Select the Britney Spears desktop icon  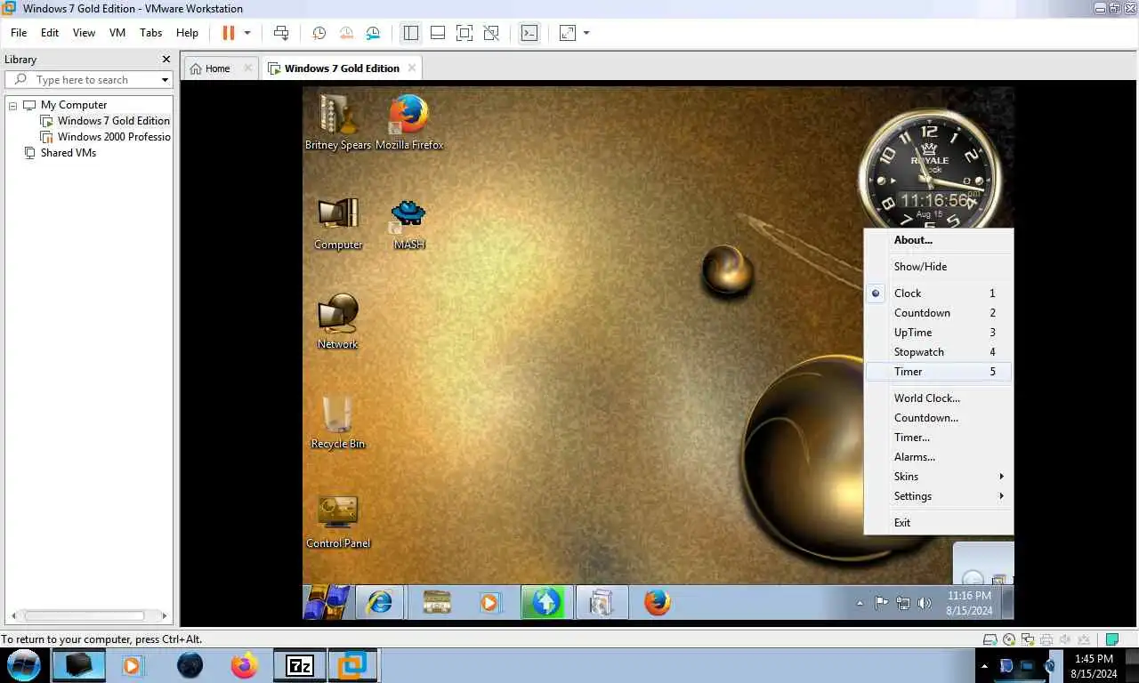click(338, 122)
